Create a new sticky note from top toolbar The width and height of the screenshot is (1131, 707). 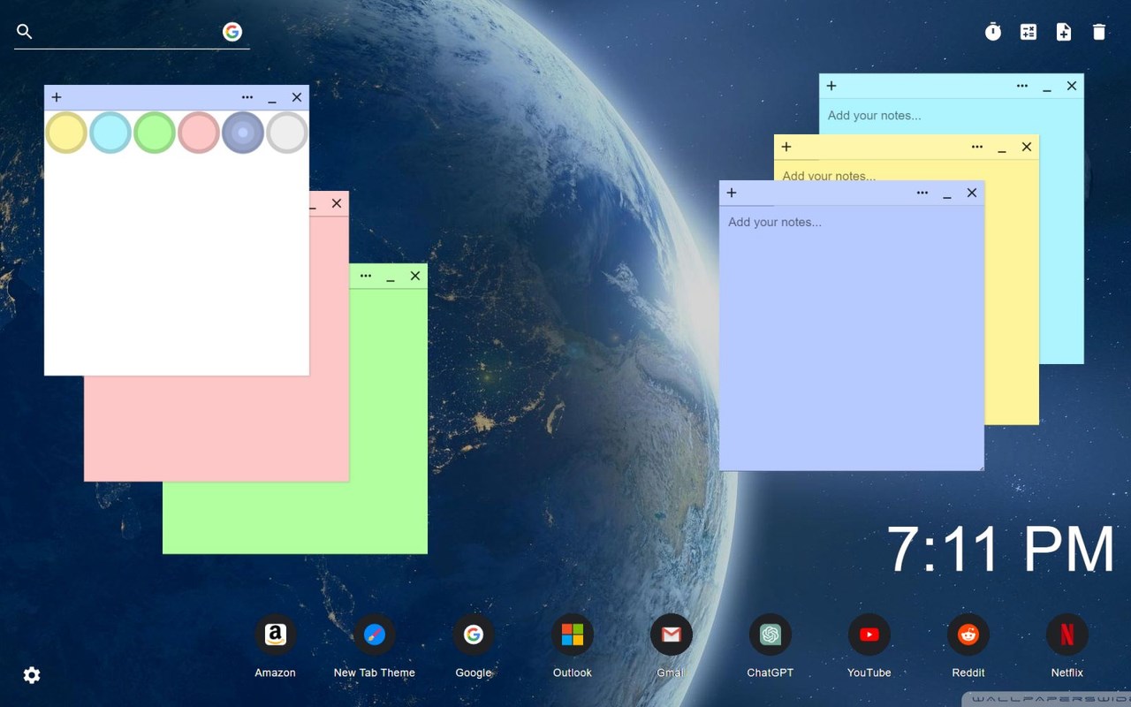[1064, 32]
